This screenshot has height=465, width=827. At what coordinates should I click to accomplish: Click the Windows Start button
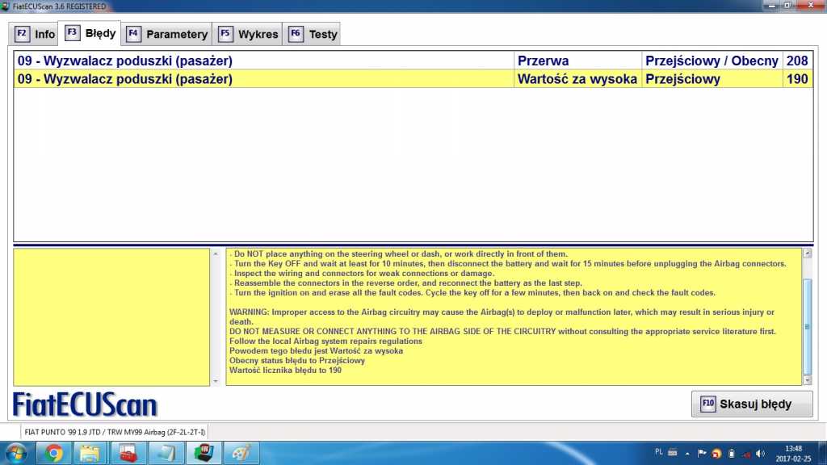point(15,453)
